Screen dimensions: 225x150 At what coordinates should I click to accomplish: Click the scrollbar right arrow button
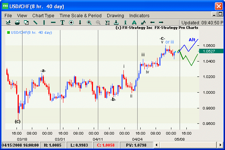(220, 145)
